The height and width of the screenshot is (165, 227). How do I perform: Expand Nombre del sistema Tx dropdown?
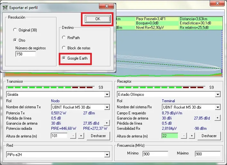(107, 107)
